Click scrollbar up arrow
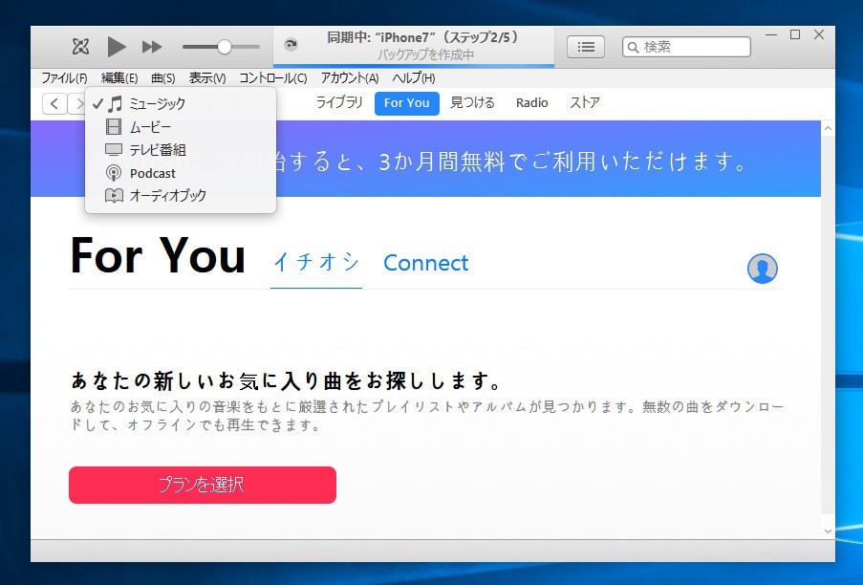The height and width of the screenshot is (585, 863). 828,128
